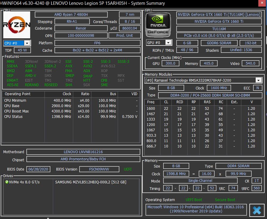Click the LENOVO LNVNB161216 motherboard field

pos(83,152)
